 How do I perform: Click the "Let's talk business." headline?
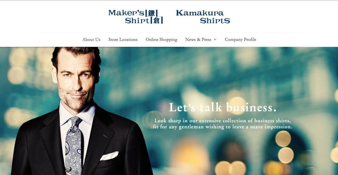(x=222, y=107)
